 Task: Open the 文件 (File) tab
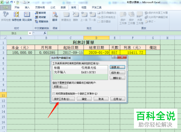(x=5, y=8)
